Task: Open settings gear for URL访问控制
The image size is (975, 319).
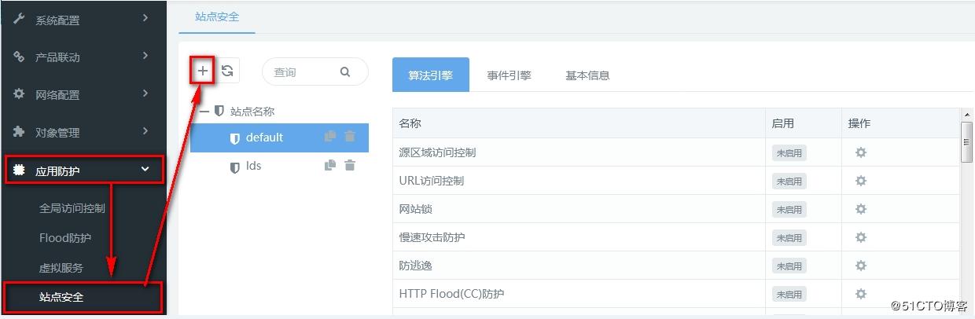Action: [861, 181]
